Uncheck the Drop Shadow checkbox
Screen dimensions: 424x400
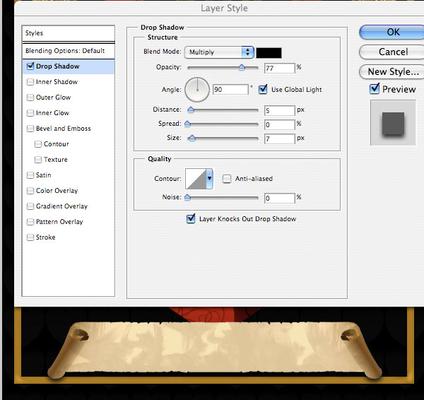click(x=30, y=66)
